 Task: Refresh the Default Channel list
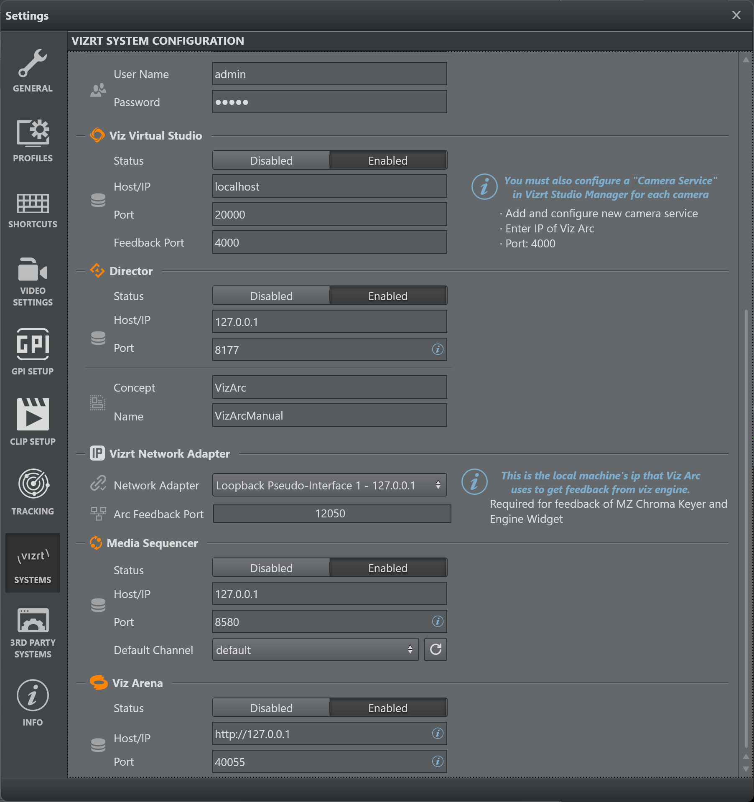pyautogui.click(x=436, y=649)
